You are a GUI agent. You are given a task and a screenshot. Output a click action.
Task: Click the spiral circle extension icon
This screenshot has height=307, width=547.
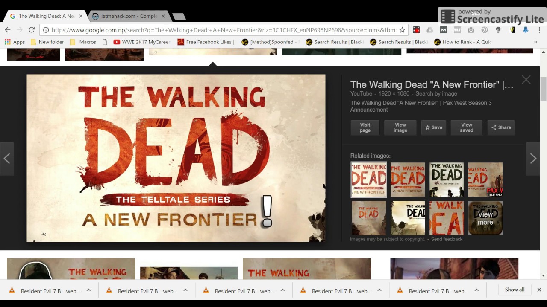click(485, 30)
